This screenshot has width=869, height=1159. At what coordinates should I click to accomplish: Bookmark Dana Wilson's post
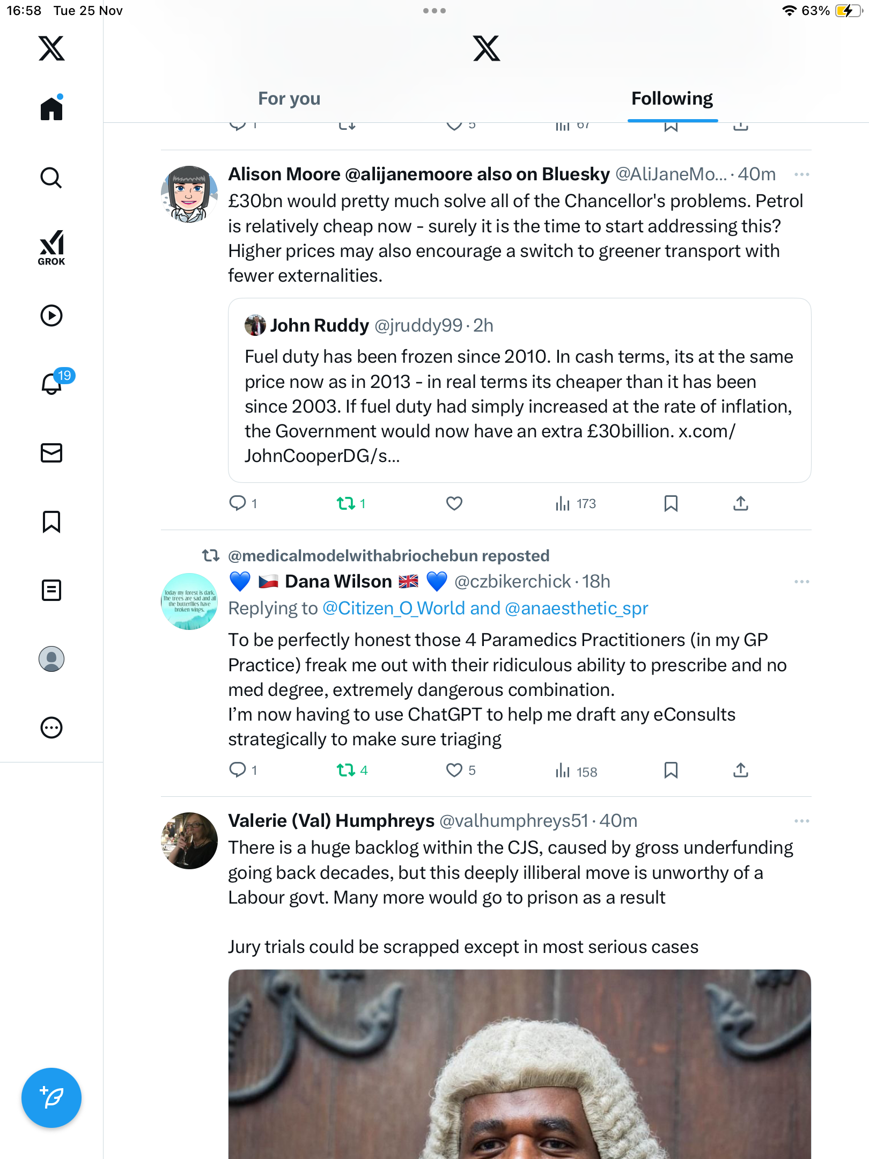(671, 771)
